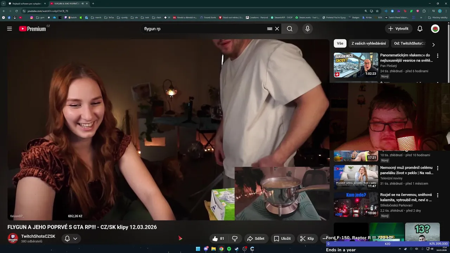
Task: Open the 'Rozjel se na červenou' video thumbnail
Action: tap(356, 204)
